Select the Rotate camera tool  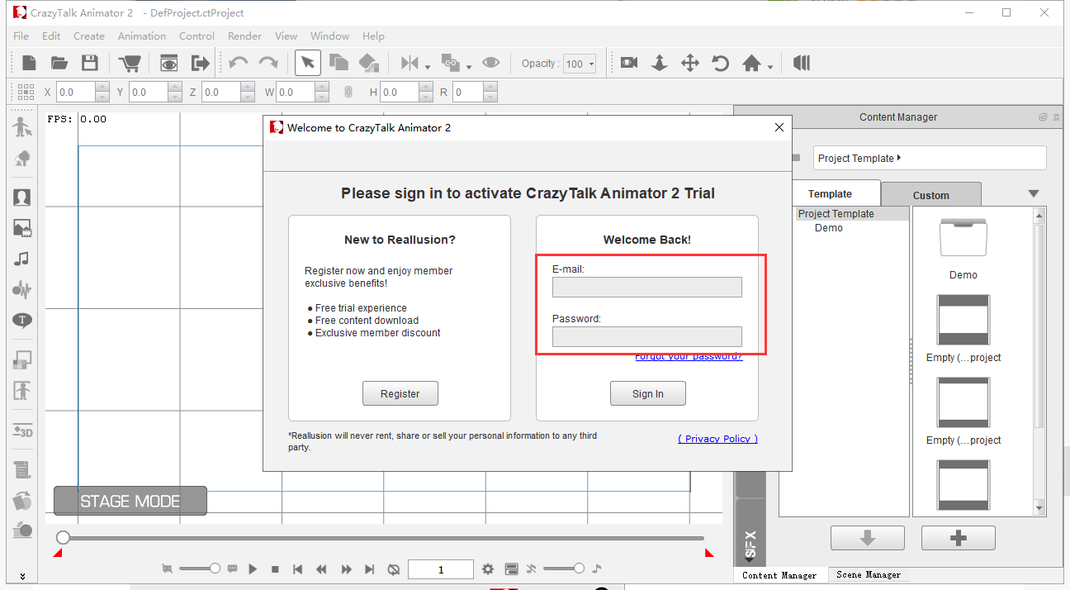tap(721, 63)
